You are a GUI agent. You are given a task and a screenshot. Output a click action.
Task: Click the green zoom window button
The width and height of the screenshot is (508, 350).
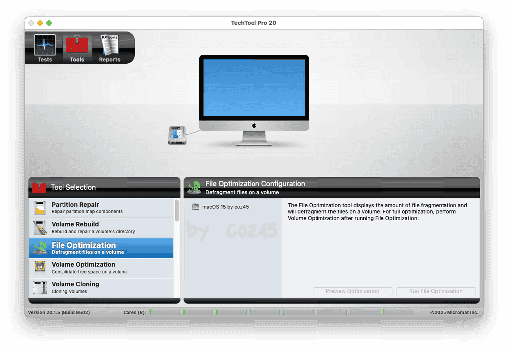click(49, 23)
